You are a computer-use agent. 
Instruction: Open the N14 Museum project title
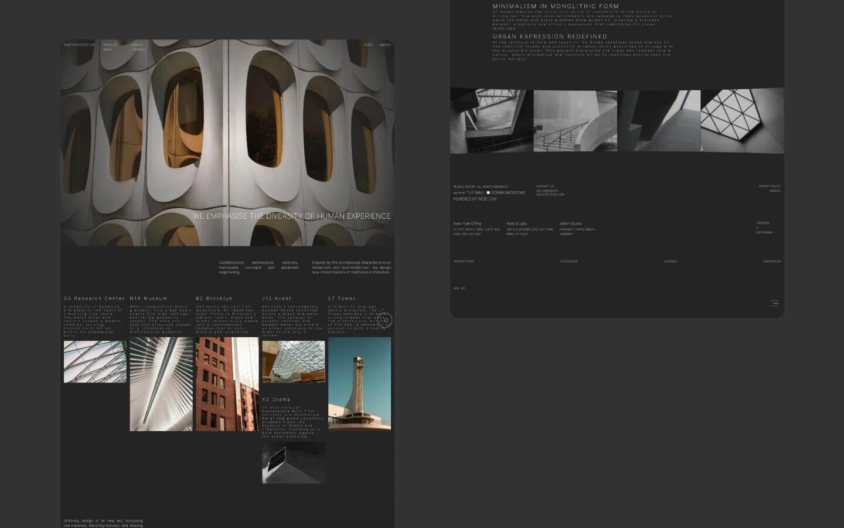148,299
